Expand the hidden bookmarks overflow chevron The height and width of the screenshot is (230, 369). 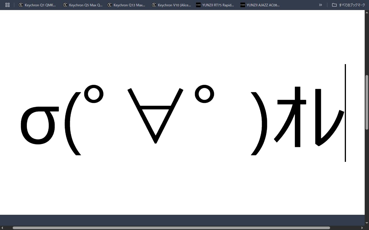point(320,5)
